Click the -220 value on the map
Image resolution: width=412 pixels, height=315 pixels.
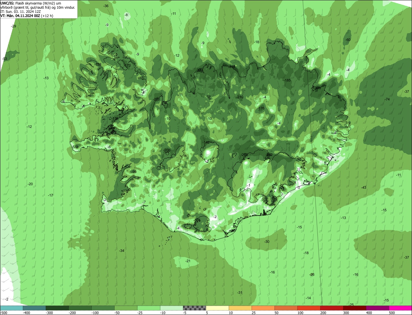click(x=157, y=100)
